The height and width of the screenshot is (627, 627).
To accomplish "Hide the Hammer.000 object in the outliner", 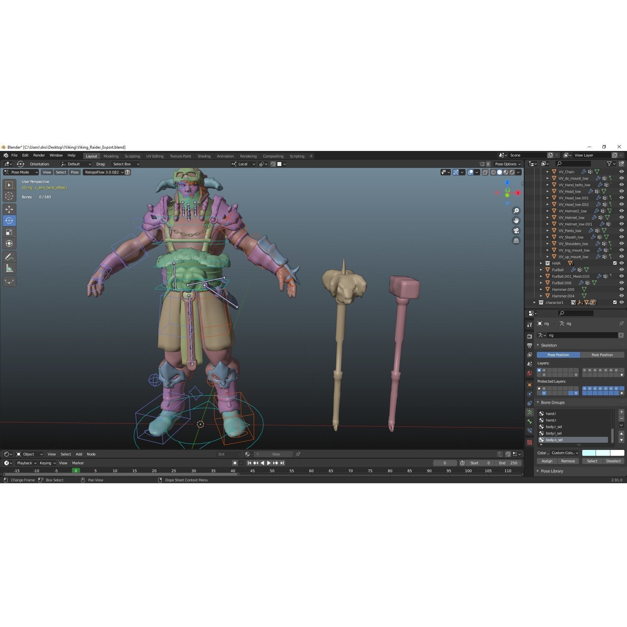I will coord(621,289).
